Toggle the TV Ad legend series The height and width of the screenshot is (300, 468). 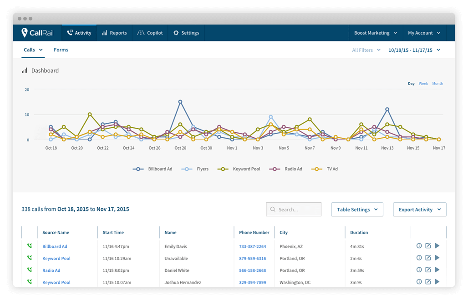(x=325, y=169)
